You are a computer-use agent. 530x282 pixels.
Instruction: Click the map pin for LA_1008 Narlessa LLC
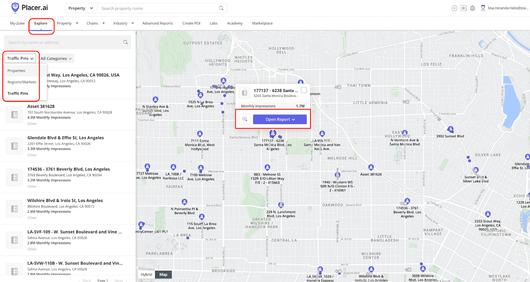coord(173,167)
